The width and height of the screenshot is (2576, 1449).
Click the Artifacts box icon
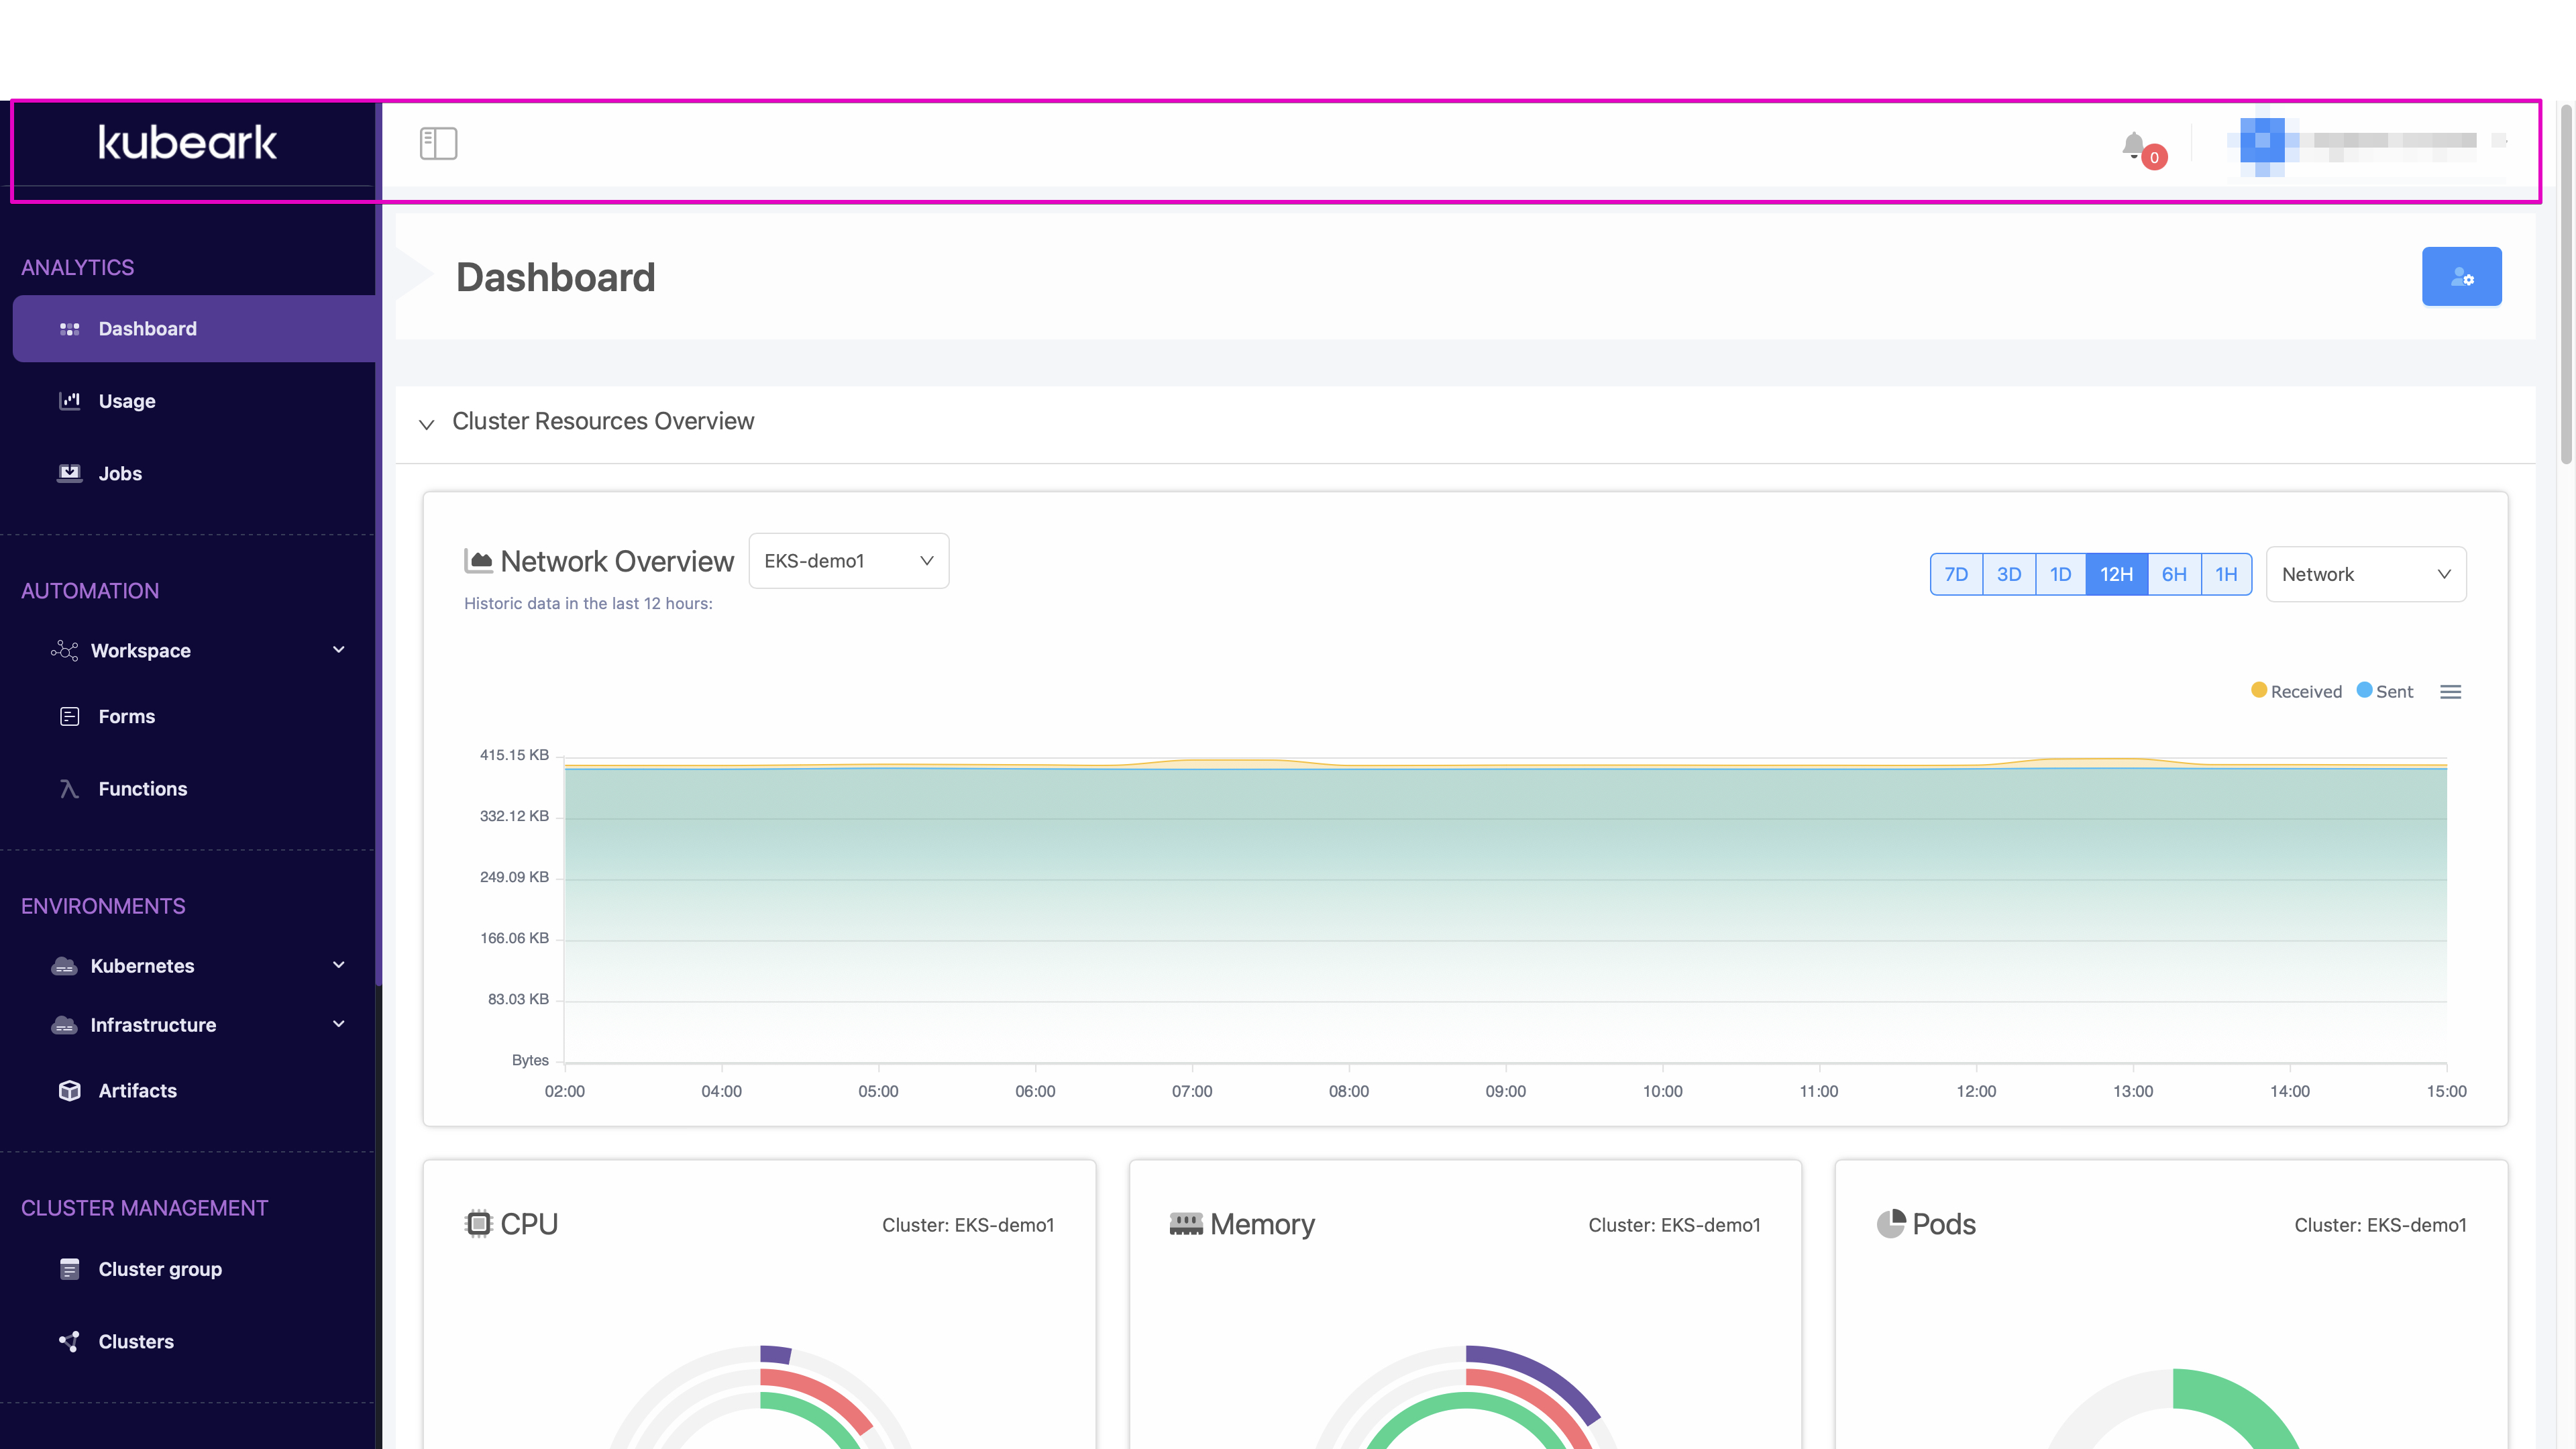(x=70, y=1090)
